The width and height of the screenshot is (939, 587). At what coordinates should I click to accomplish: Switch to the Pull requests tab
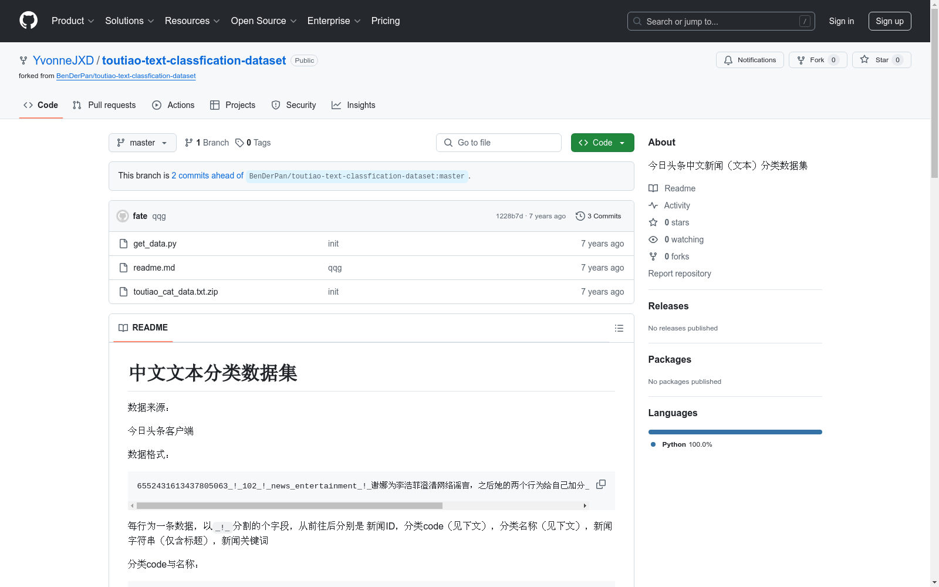[104, 105]
